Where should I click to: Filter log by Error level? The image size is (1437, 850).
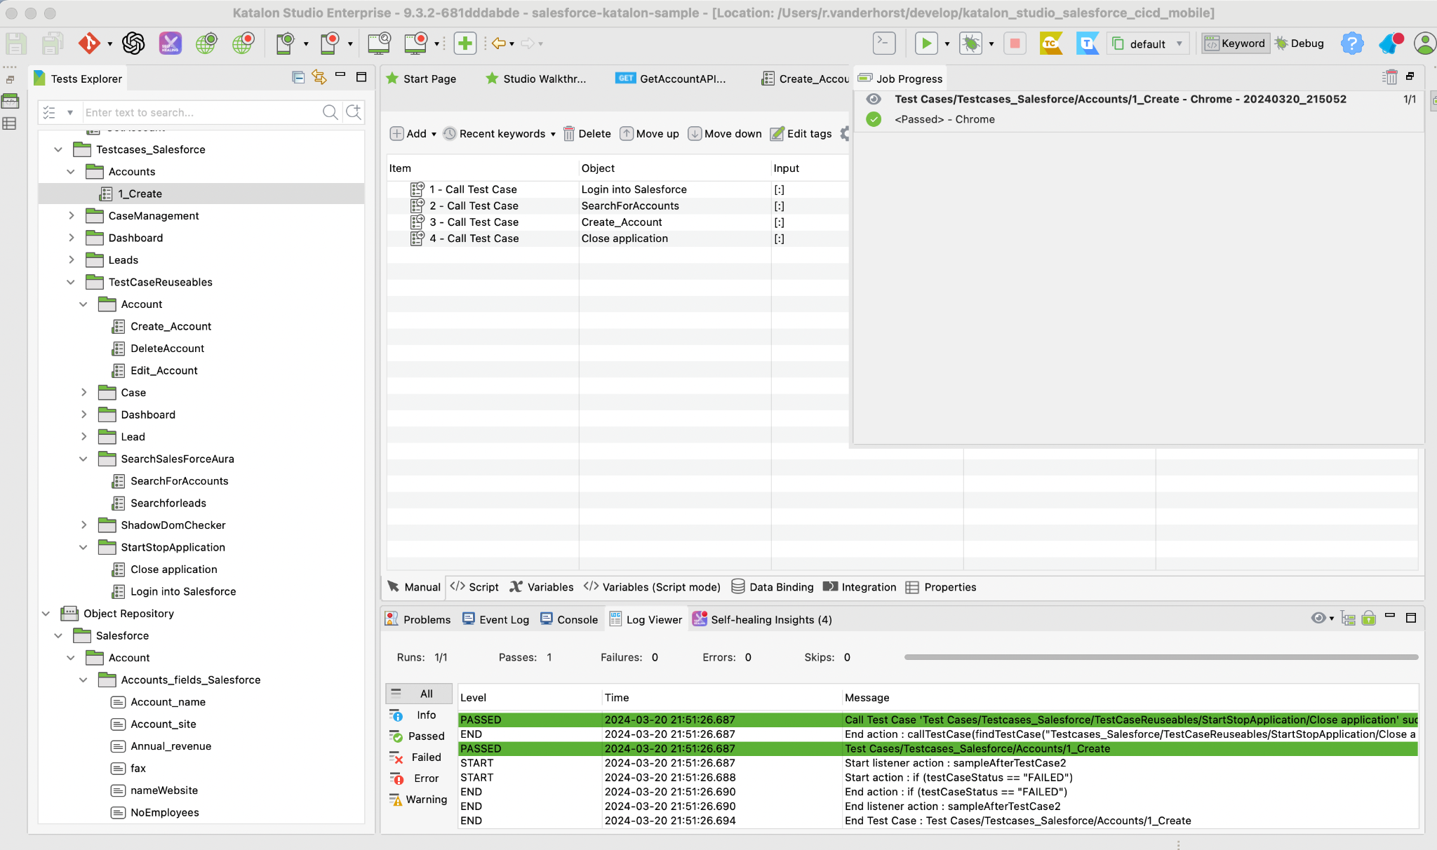click(x=419, y=778)
